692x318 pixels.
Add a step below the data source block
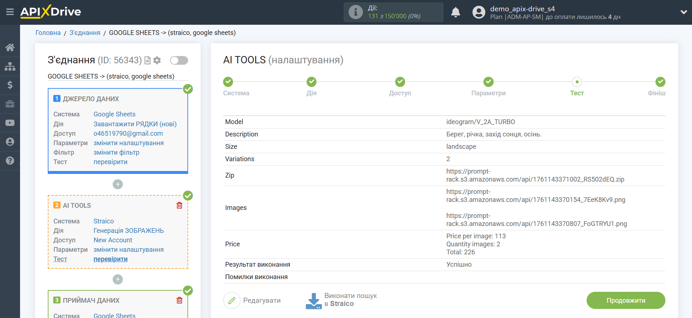(x=118, y=184)
